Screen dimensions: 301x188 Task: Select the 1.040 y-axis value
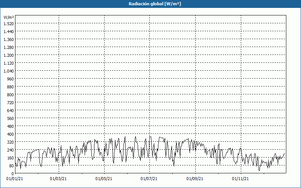(9, 71)
